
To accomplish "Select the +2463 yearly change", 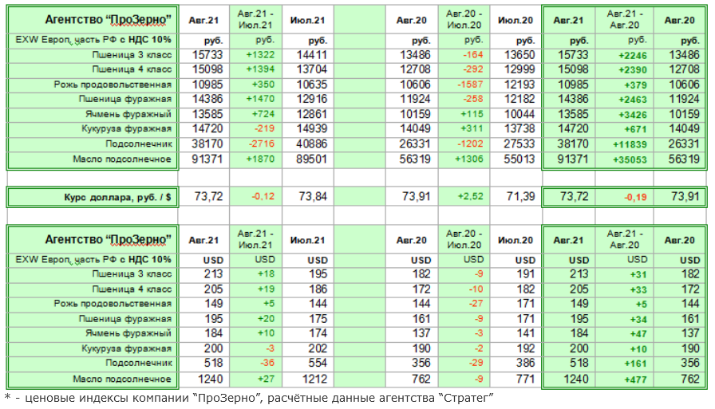I will point(633,100).
